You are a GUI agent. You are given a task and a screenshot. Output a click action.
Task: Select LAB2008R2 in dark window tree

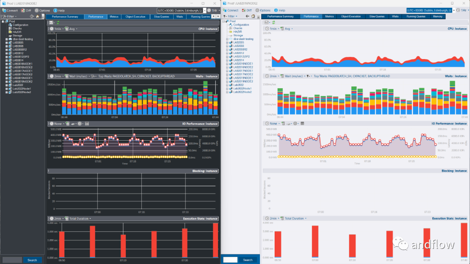click(x=20, y=49)
